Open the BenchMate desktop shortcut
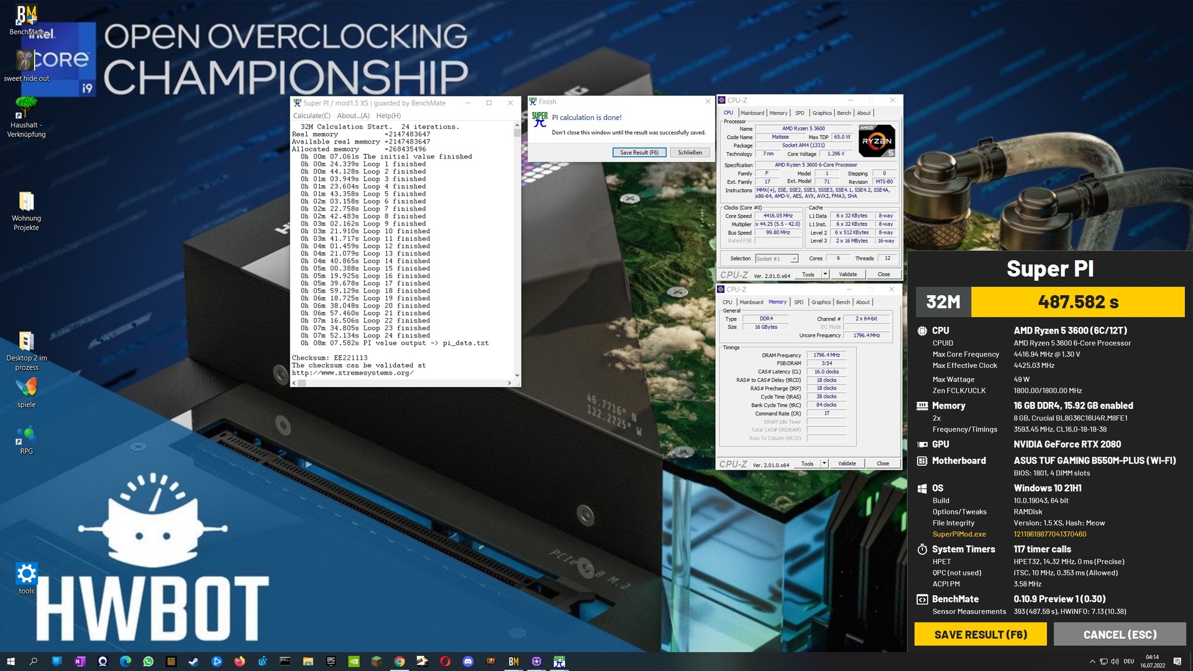This screenshot has height=671, width=1193. point(27,20)
